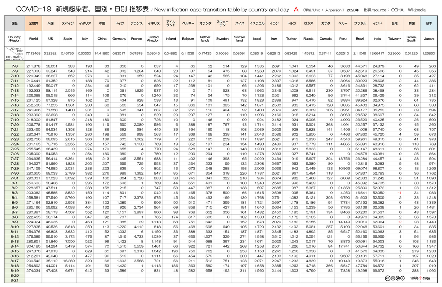442x287 pixels.
Task: Click red Taiwan value -2 on 8/9
Action: pos(399,222)
